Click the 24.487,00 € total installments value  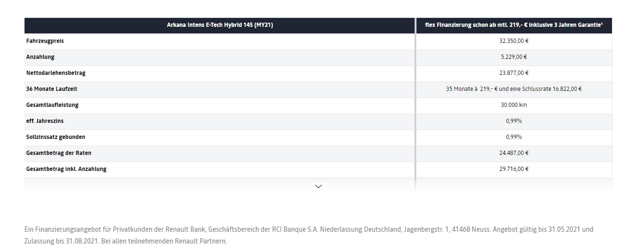514,153
